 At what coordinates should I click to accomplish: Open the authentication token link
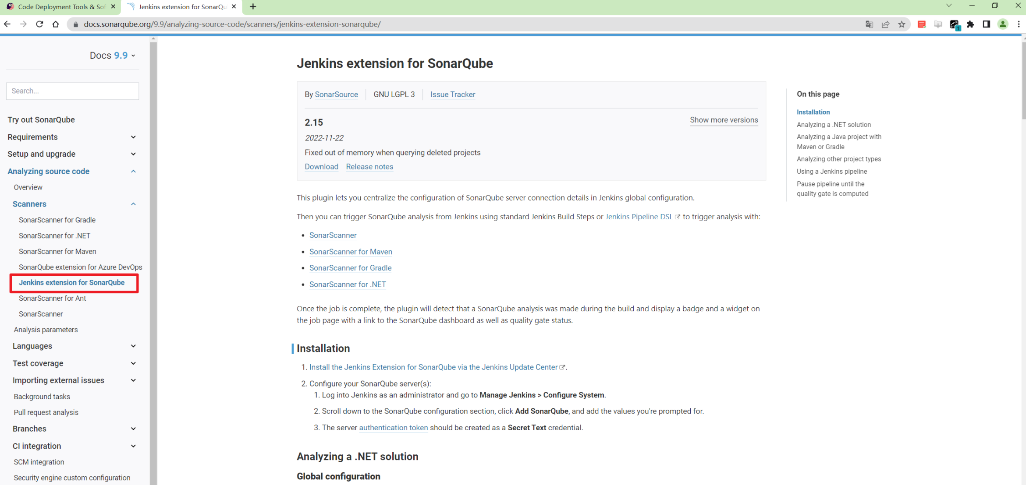tap(393, 428)
